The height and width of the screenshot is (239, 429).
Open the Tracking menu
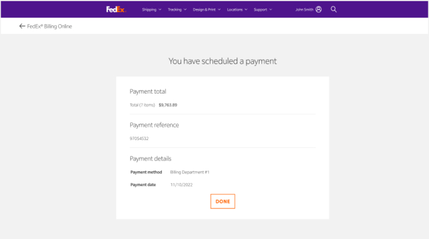point(174,9)
